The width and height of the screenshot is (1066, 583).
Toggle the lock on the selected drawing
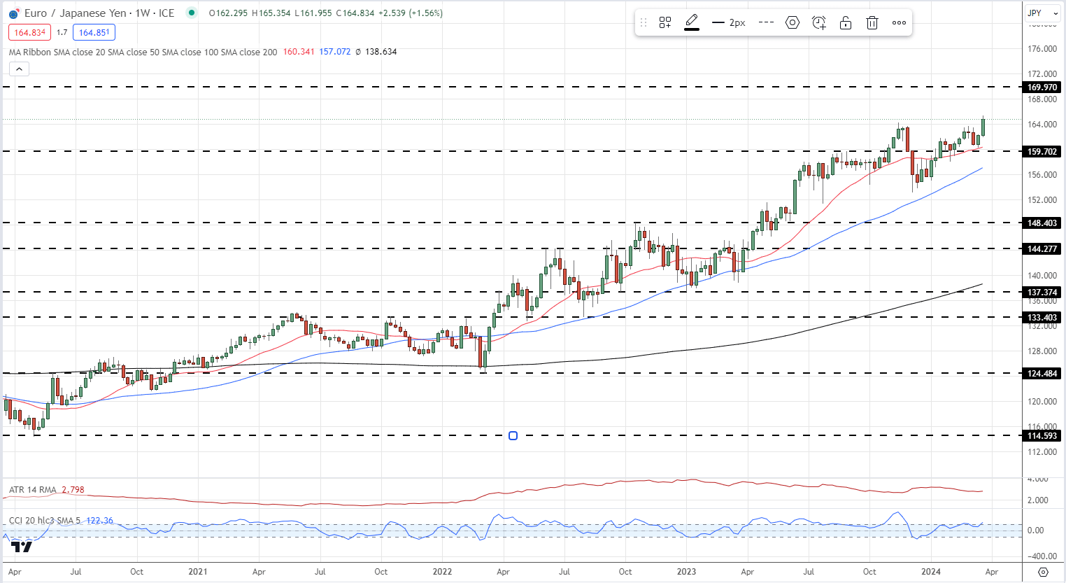(x=846, y=22)
